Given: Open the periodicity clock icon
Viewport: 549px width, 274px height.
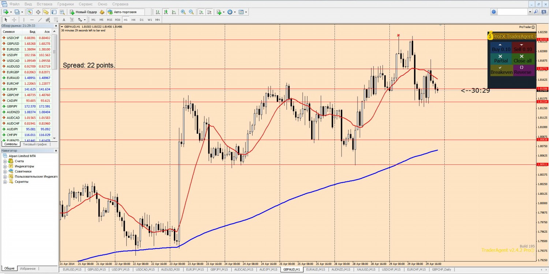Looking at the screenshot, I should coord(230,12).
